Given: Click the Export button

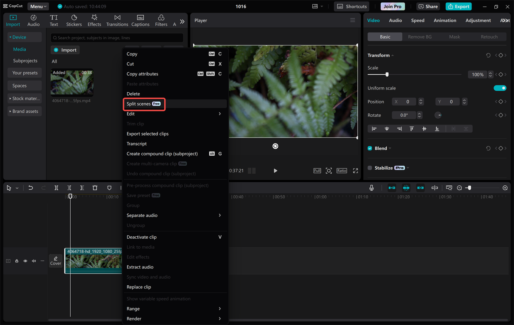Looking at the screenshot, I should pyautogui.click(x=458, y=6).
